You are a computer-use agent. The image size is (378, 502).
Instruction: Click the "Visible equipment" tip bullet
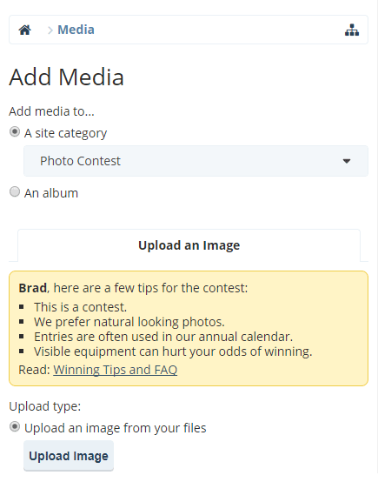(x=173, y=351)
